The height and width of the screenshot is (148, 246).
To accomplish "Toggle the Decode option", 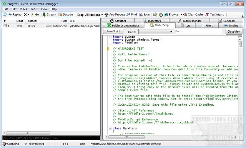I will point(66,15).
